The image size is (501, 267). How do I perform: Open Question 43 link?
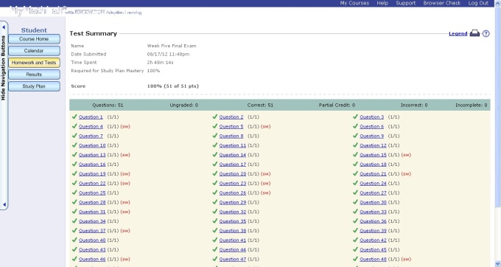[92, 250]
